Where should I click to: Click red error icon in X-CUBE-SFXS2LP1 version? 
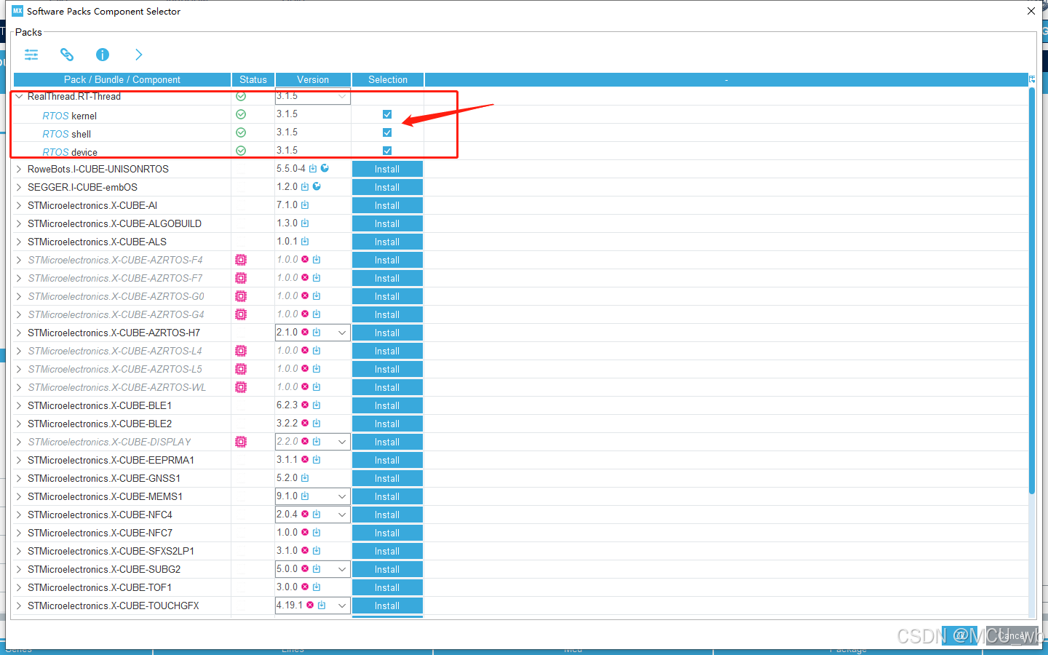(305, 550)
